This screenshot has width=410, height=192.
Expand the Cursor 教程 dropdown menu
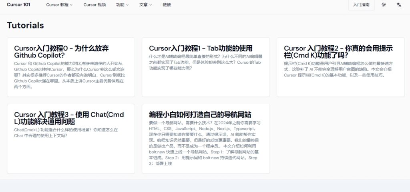coord(59,5)
